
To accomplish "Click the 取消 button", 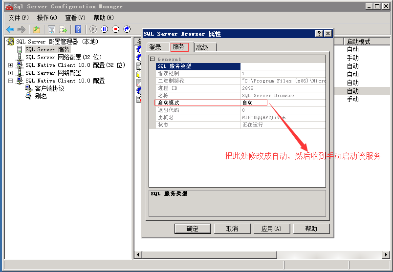I will [232, 229].
